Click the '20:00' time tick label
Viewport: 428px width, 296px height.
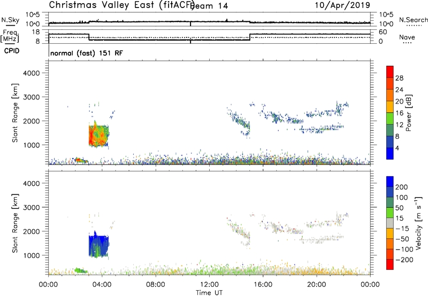pyautogui.click(x=317, y=285)
